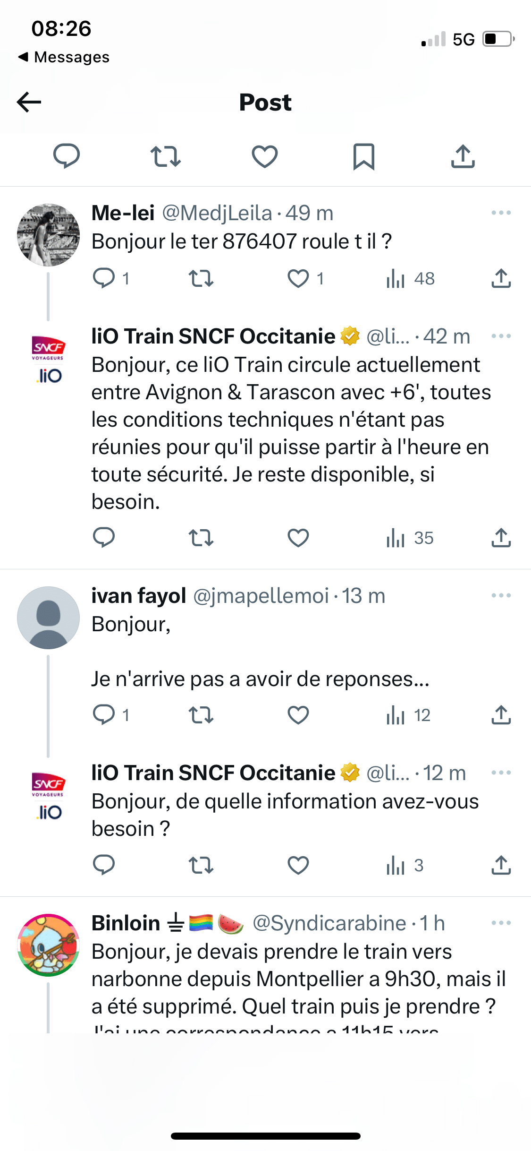The width and height of the screenshot is (531, 1151).
Task: Like the top post with heart icon
Action: [265, 156]
